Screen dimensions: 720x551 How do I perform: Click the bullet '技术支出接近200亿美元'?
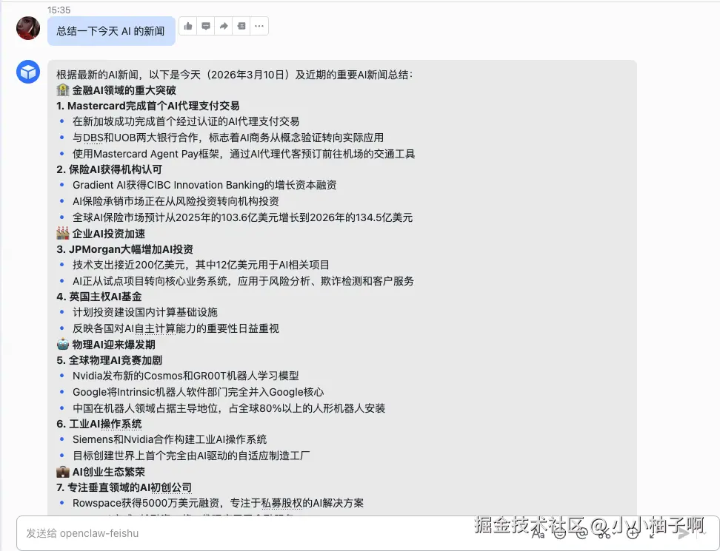pos(201,265)
